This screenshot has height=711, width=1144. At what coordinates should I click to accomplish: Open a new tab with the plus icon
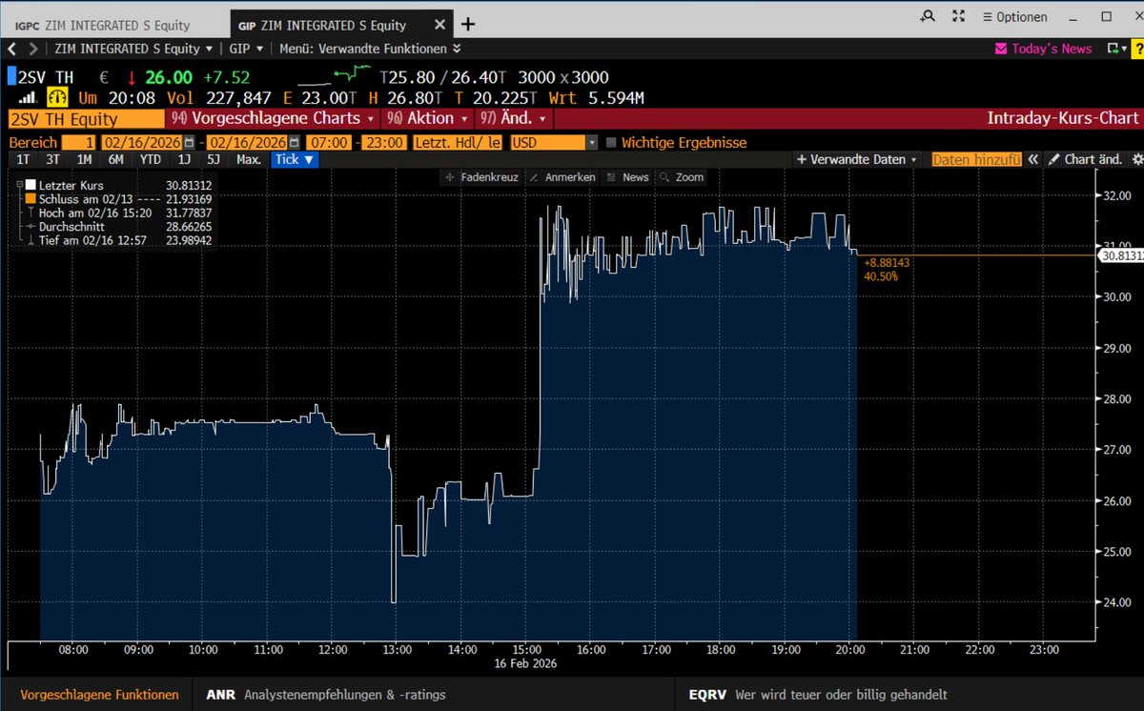point(468,25)
